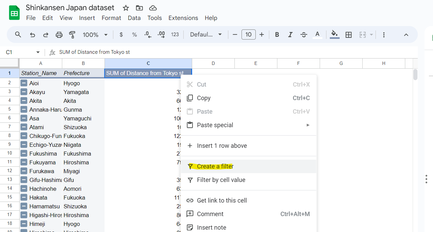This screenshot has height=232, width=433.
Task: Collapse the Aioi pivot row group
Action: pos(24,83)
